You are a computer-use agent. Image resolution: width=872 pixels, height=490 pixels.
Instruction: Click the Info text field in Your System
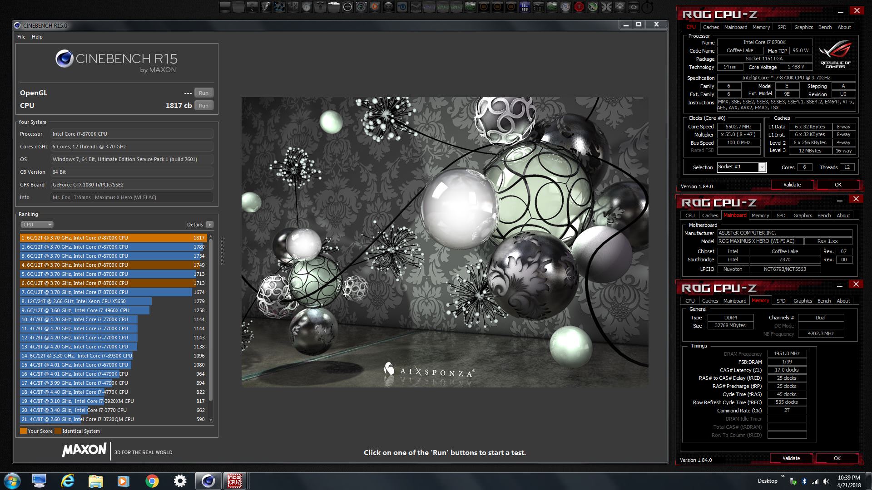(131, 197)
